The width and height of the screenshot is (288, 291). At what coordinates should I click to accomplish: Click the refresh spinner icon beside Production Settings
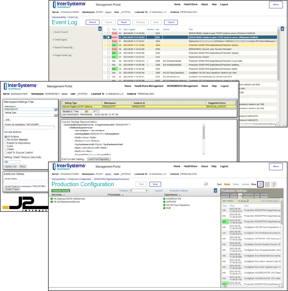[205, 184]
